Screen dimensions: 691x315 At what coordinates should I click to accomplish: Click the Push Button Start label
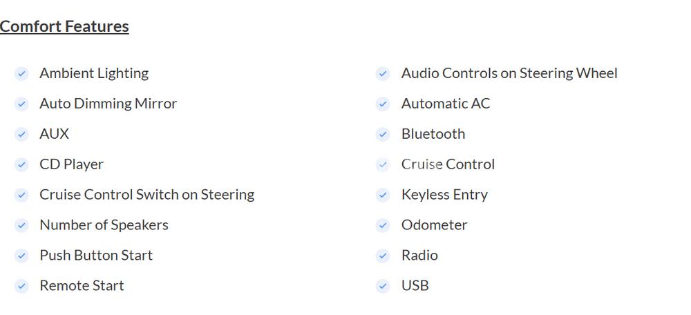[96, 256]
